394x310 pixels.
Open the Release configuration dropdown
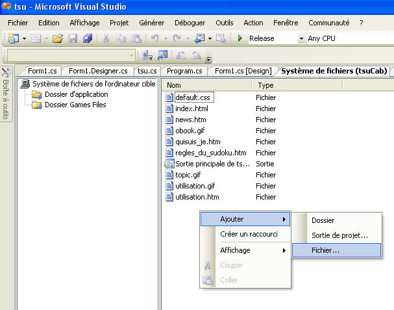pos(301,39)
